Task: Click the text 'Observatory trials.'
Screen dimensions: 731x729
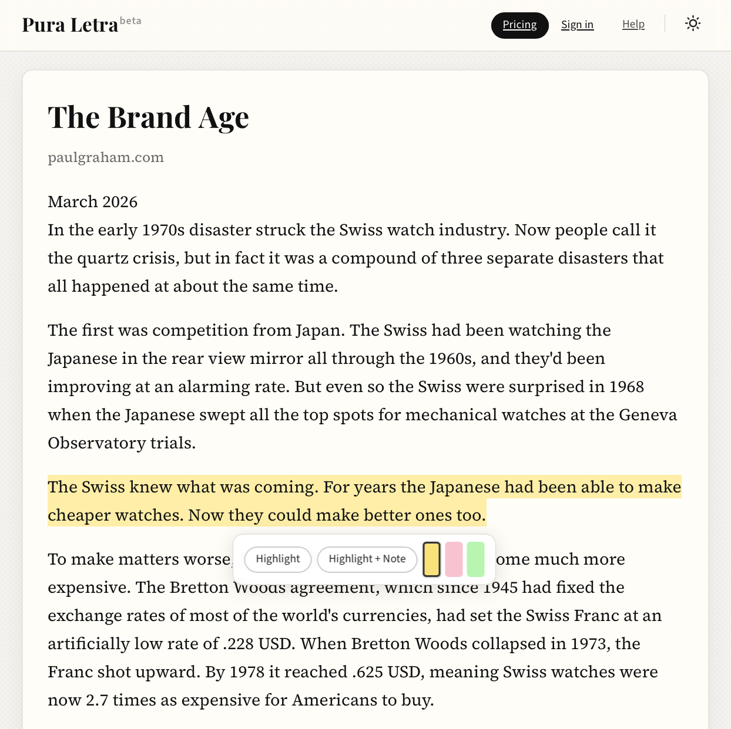Action: (122, 443)
